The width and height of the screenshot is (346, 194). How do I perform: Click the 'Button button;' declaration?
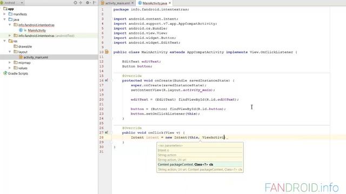137,66
